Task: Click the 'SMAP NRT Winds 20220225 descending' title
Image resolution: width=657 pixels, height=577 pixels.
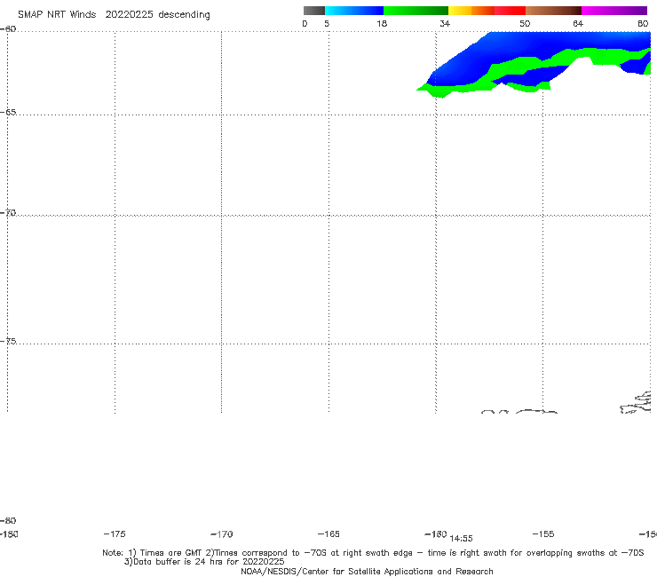Action: (114, 15)
